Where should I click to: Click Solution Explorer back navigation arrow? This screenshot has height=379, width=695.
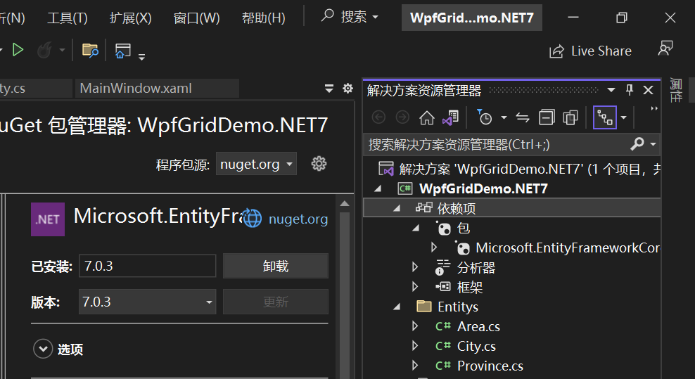[x=378, y=117]
